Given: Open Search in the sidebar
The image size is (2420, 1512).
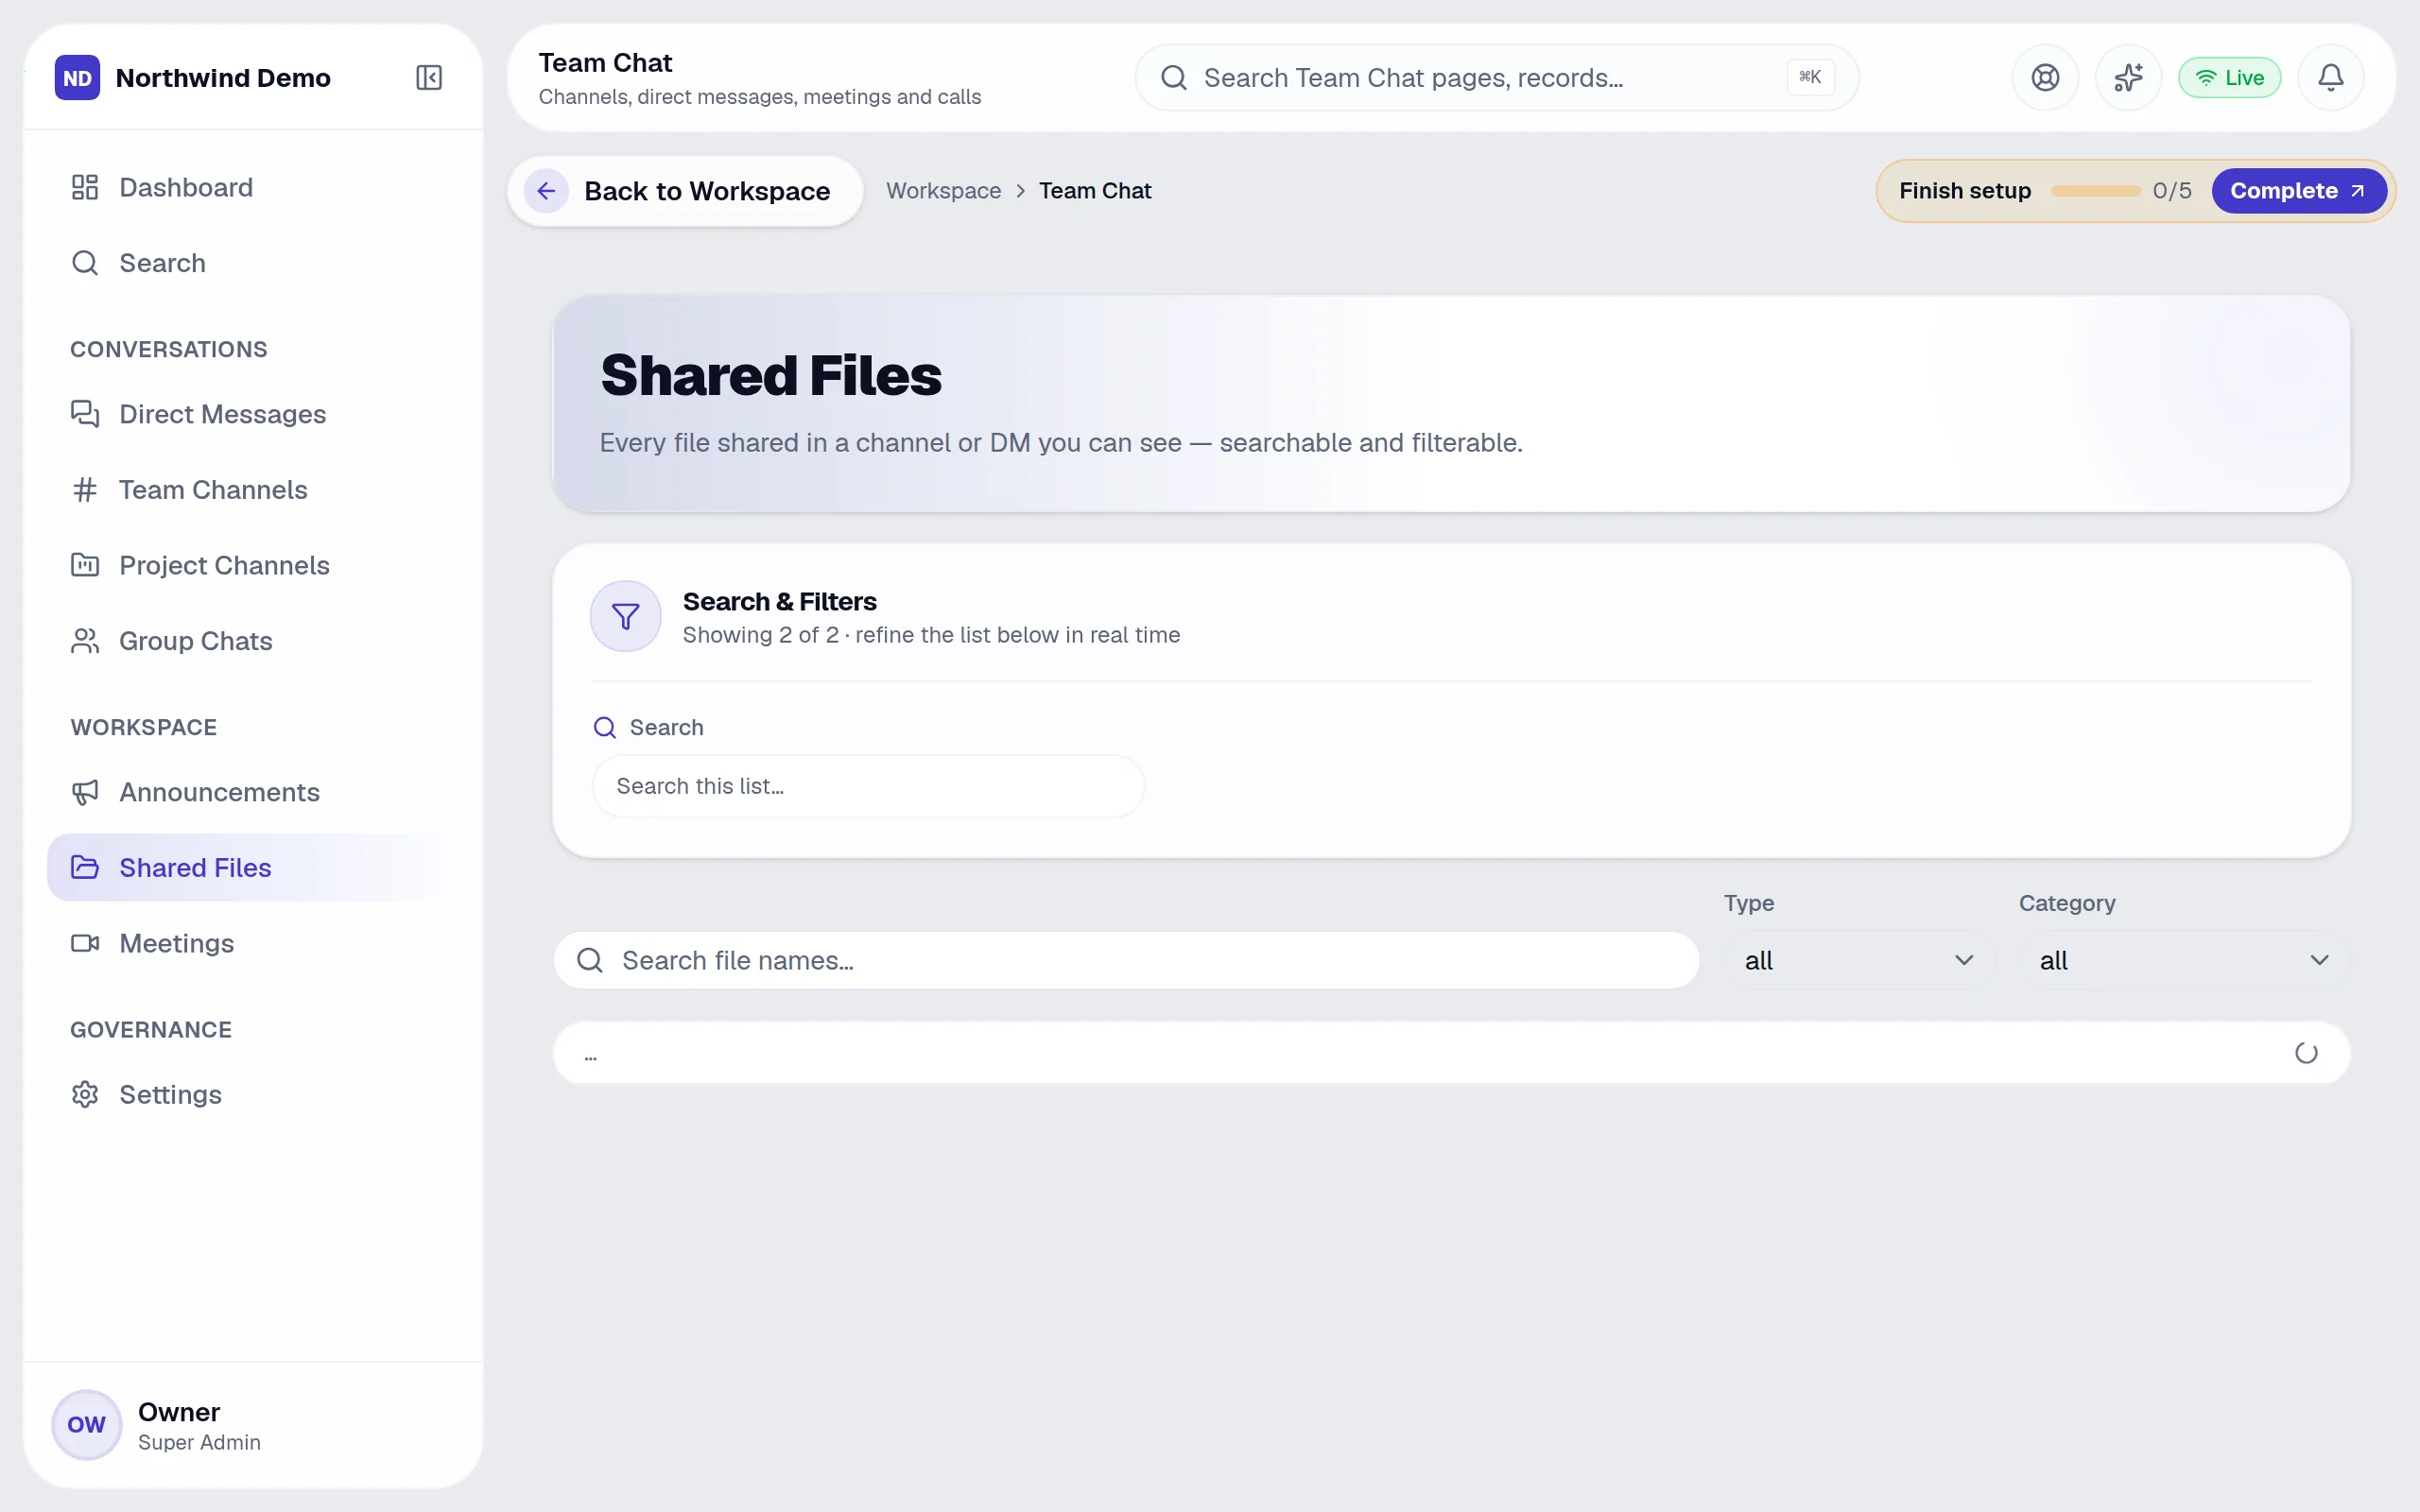Looking at the screenshot, I should (253, 263).
